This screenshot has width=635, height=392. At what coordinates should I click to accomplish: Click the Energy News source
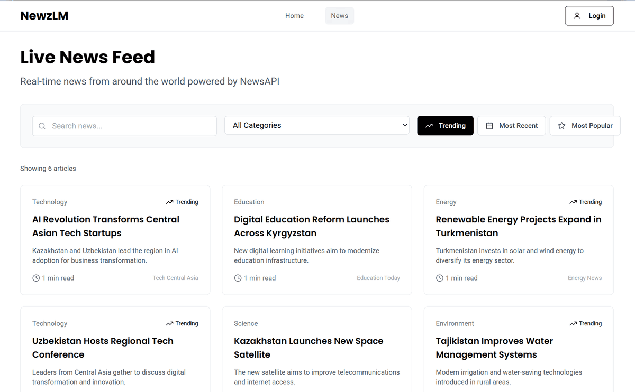585,278
